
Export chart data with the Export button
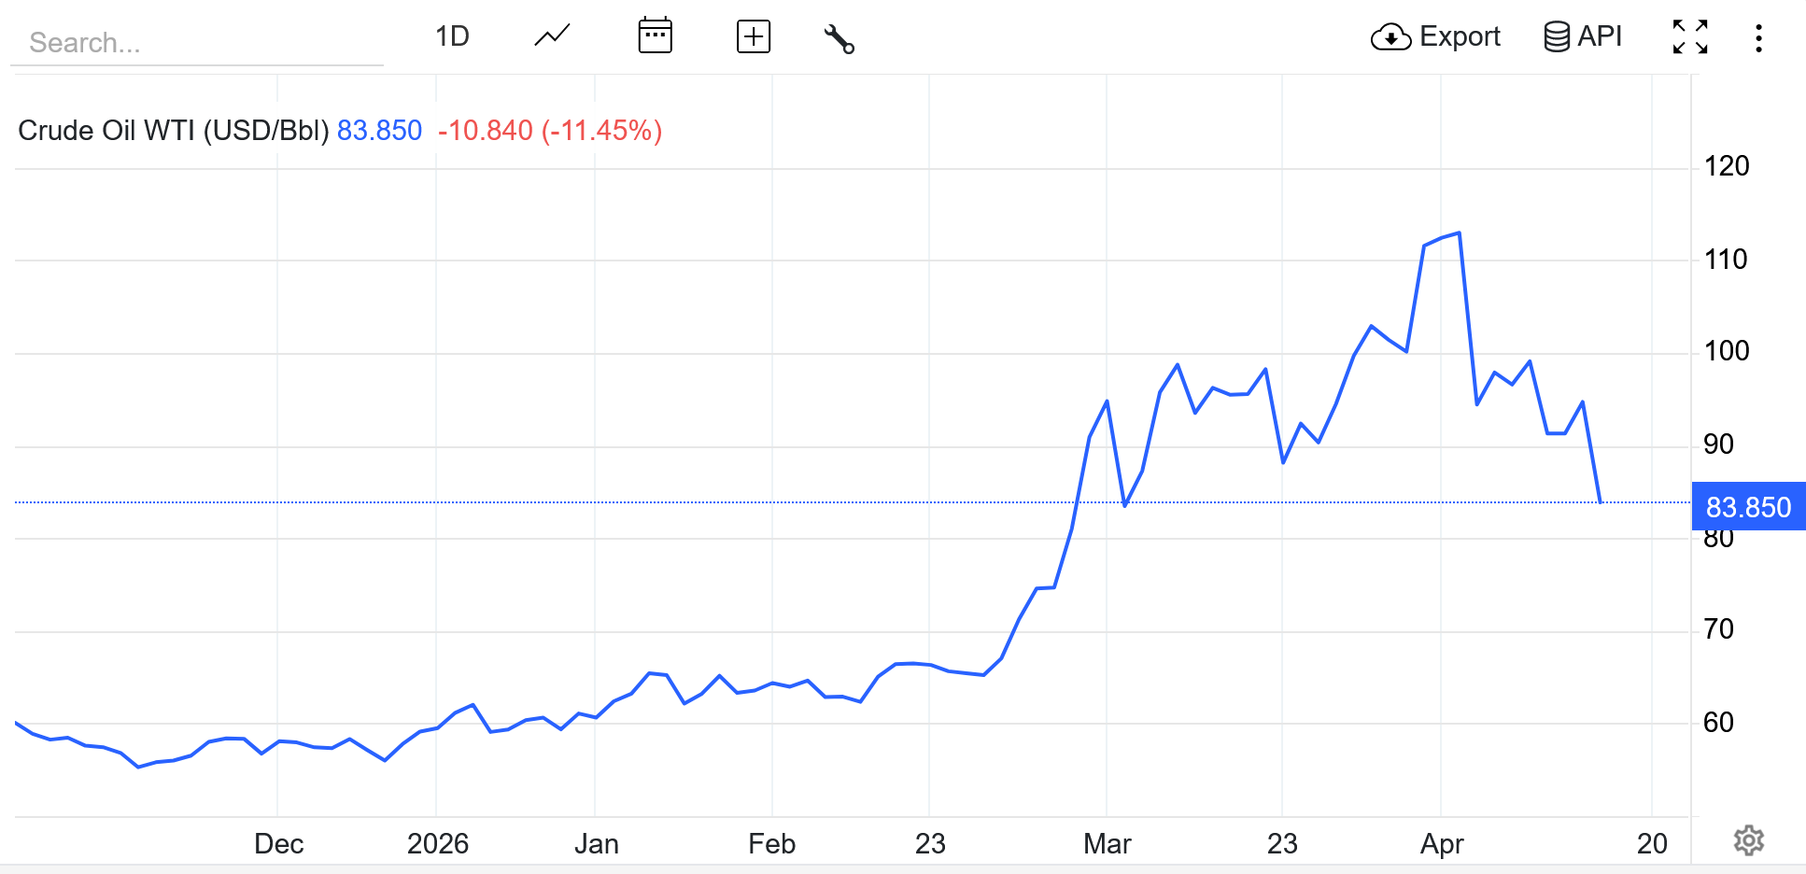click(1435, 37)
